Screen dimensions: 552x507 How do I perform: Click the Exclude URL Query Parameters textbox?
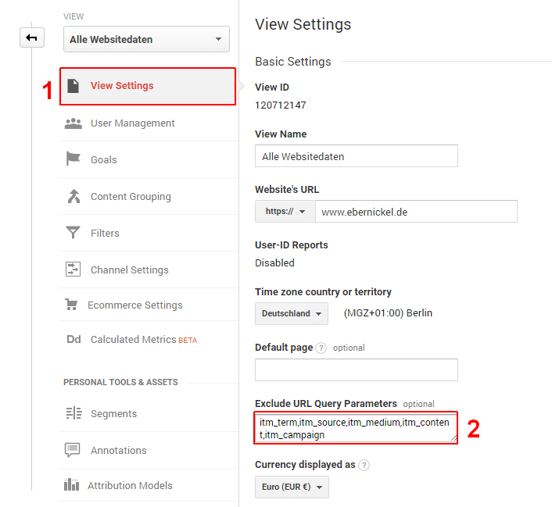coord(356,428)
